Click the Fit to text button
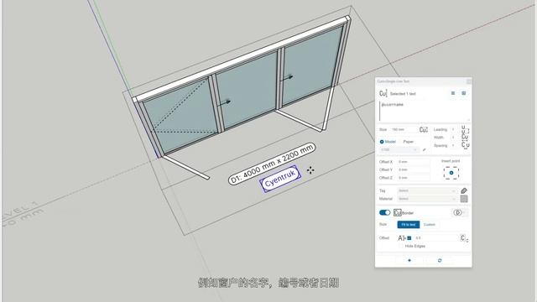Screen dimensions: 537x302 point(409,225)
